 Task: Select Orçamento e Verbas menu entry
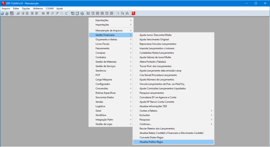tap(111, 39)
